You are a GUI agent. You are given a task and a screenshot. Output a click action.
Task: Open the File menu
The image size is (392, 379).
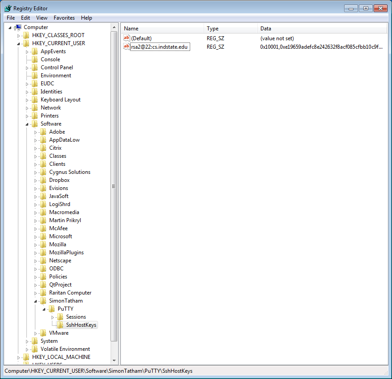tap(11, 18)
